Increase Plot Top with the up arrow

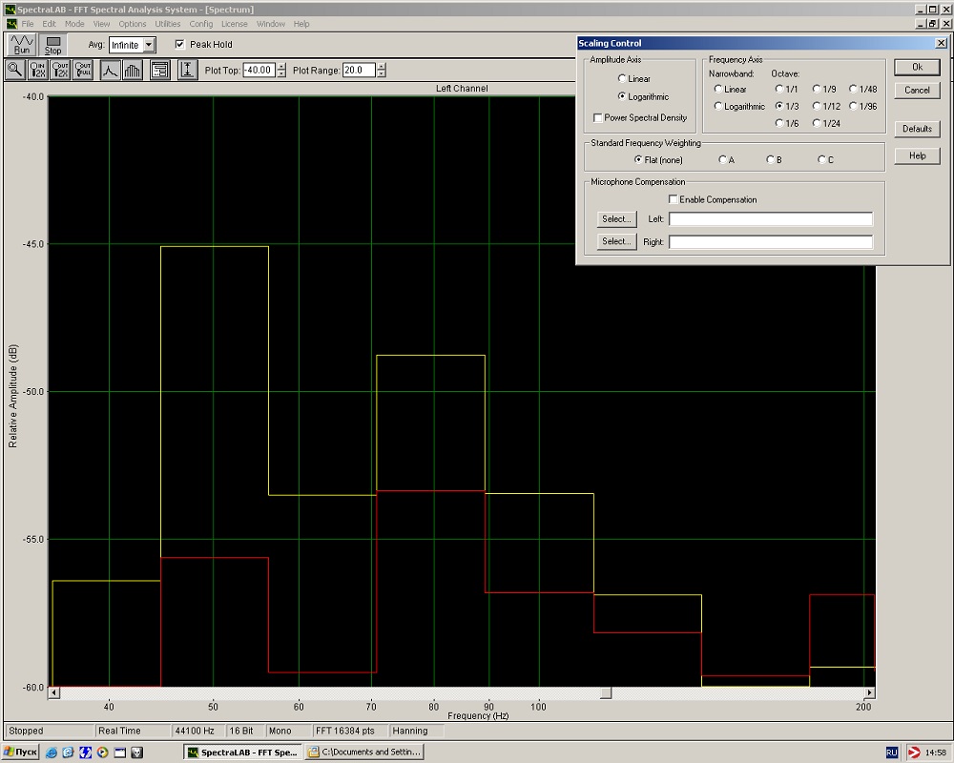pos(281,67)
